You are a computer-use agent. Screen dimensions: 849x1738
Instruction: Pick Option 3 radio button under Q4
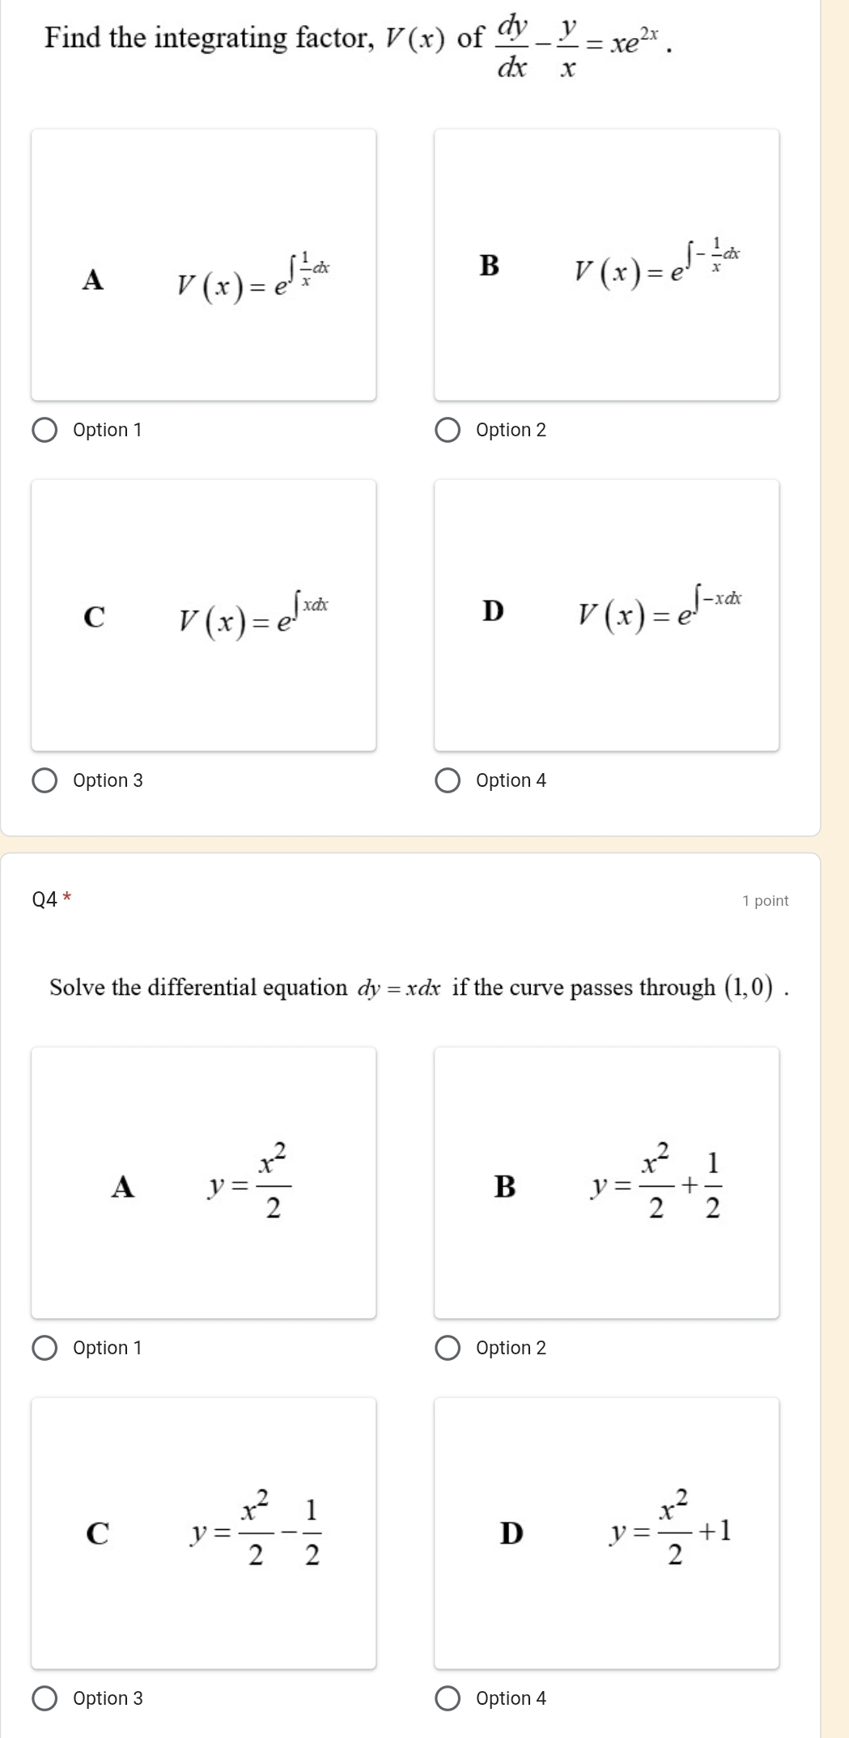click(x=45, y=1698)
